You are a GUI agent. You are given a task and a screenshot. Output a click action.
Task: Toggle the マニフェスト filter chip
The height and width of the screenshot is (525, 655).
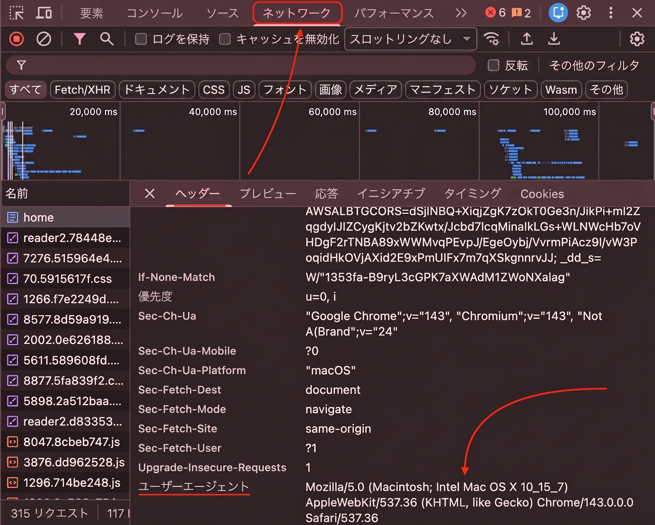443,89
